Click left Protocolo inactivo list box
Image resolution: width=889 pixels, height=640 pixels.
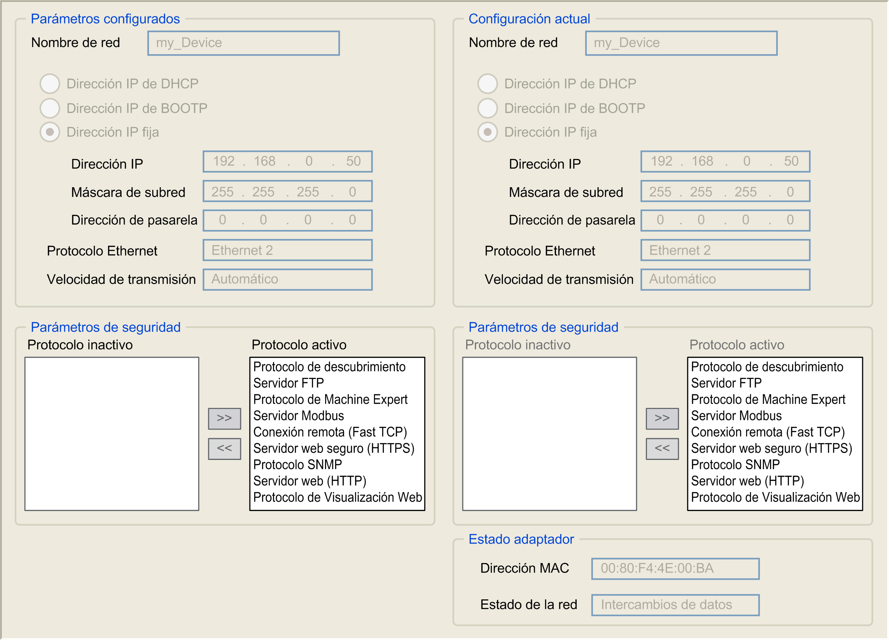tap(112, 434)
